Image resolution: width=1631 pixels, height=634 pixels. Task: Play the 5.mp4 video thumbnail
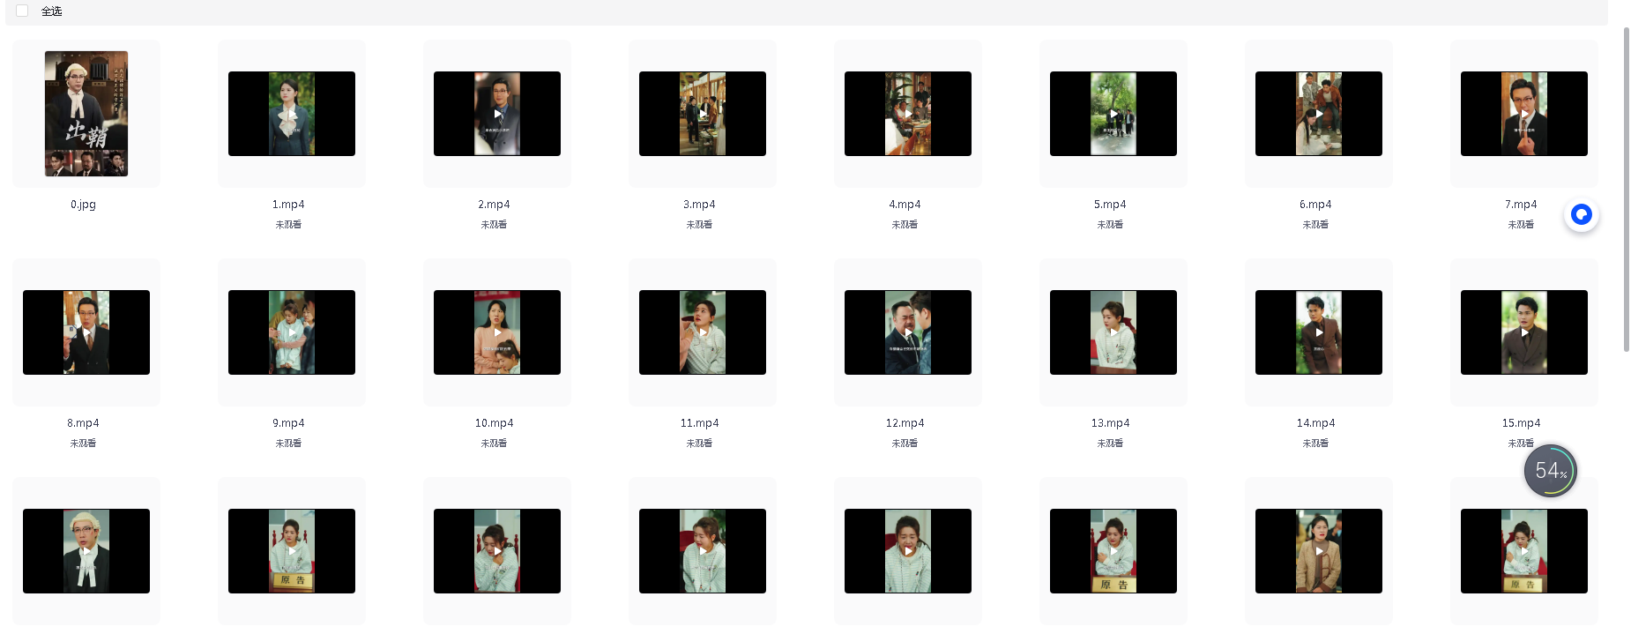coord(1113,114)
